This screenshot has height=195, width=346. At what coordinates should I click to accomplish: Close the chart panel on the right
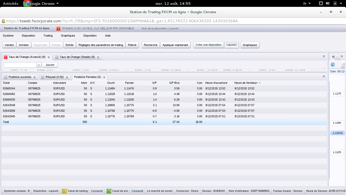point(342,56)
